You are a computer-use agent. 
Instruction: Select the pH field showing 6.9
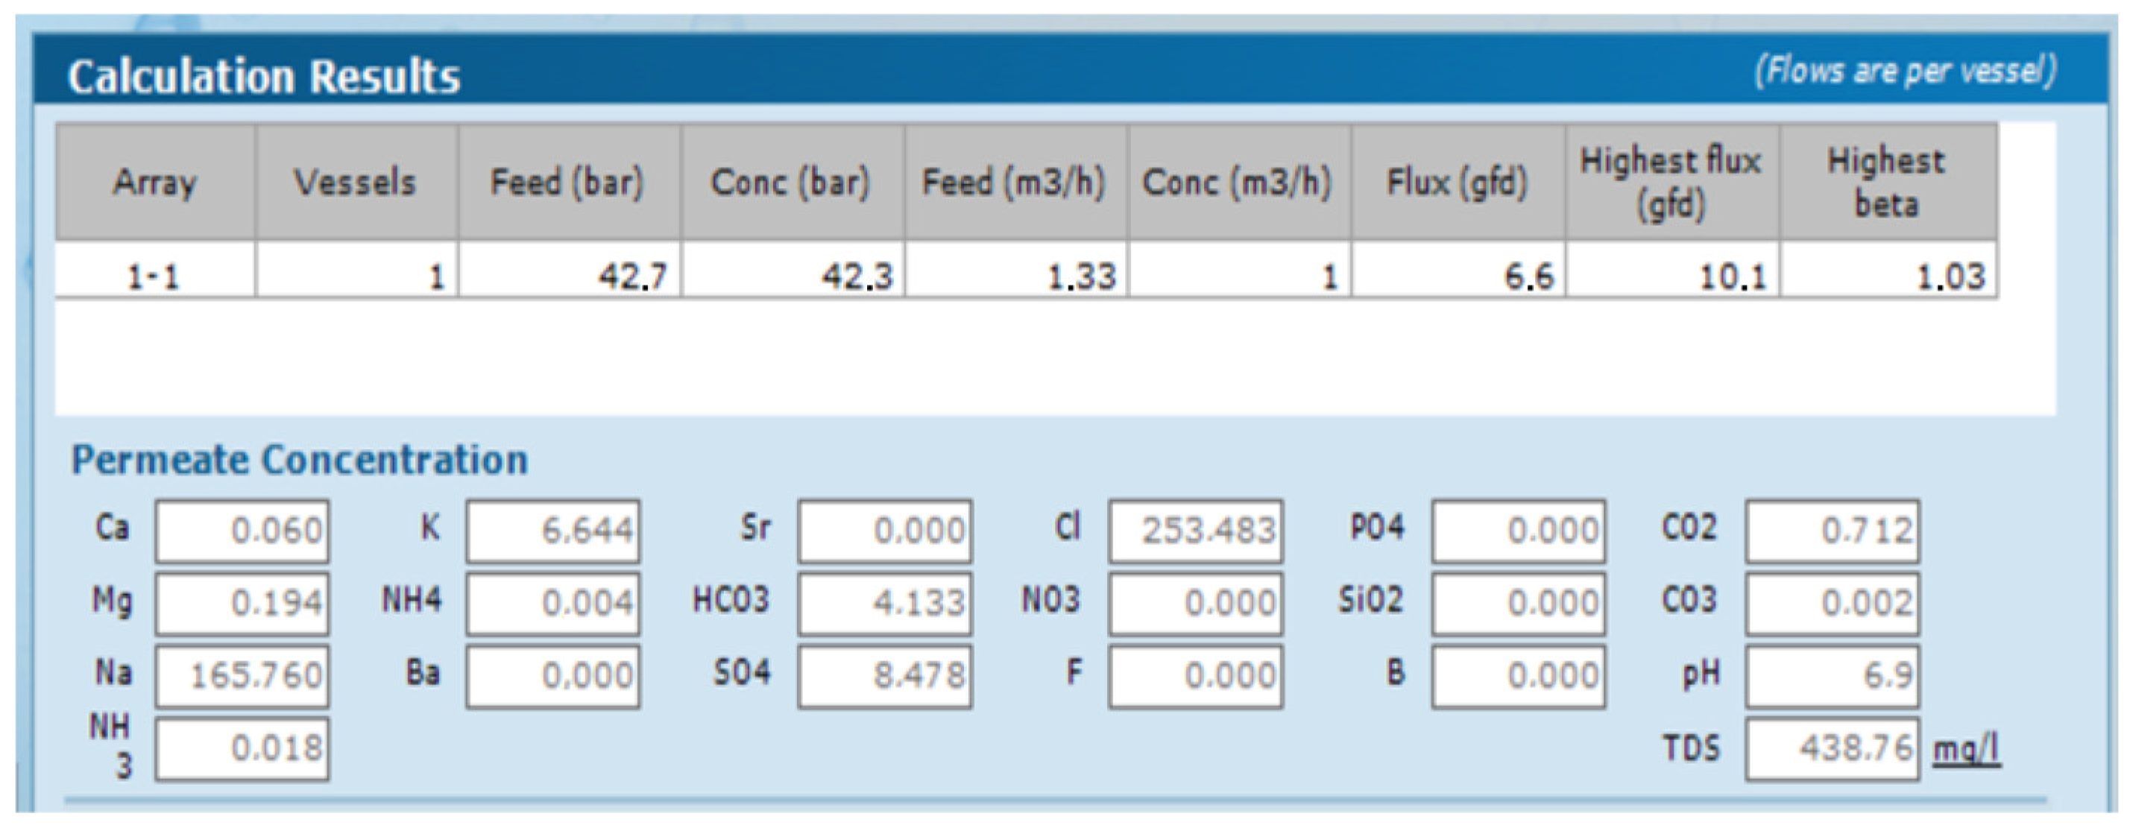pos(1832,676)
